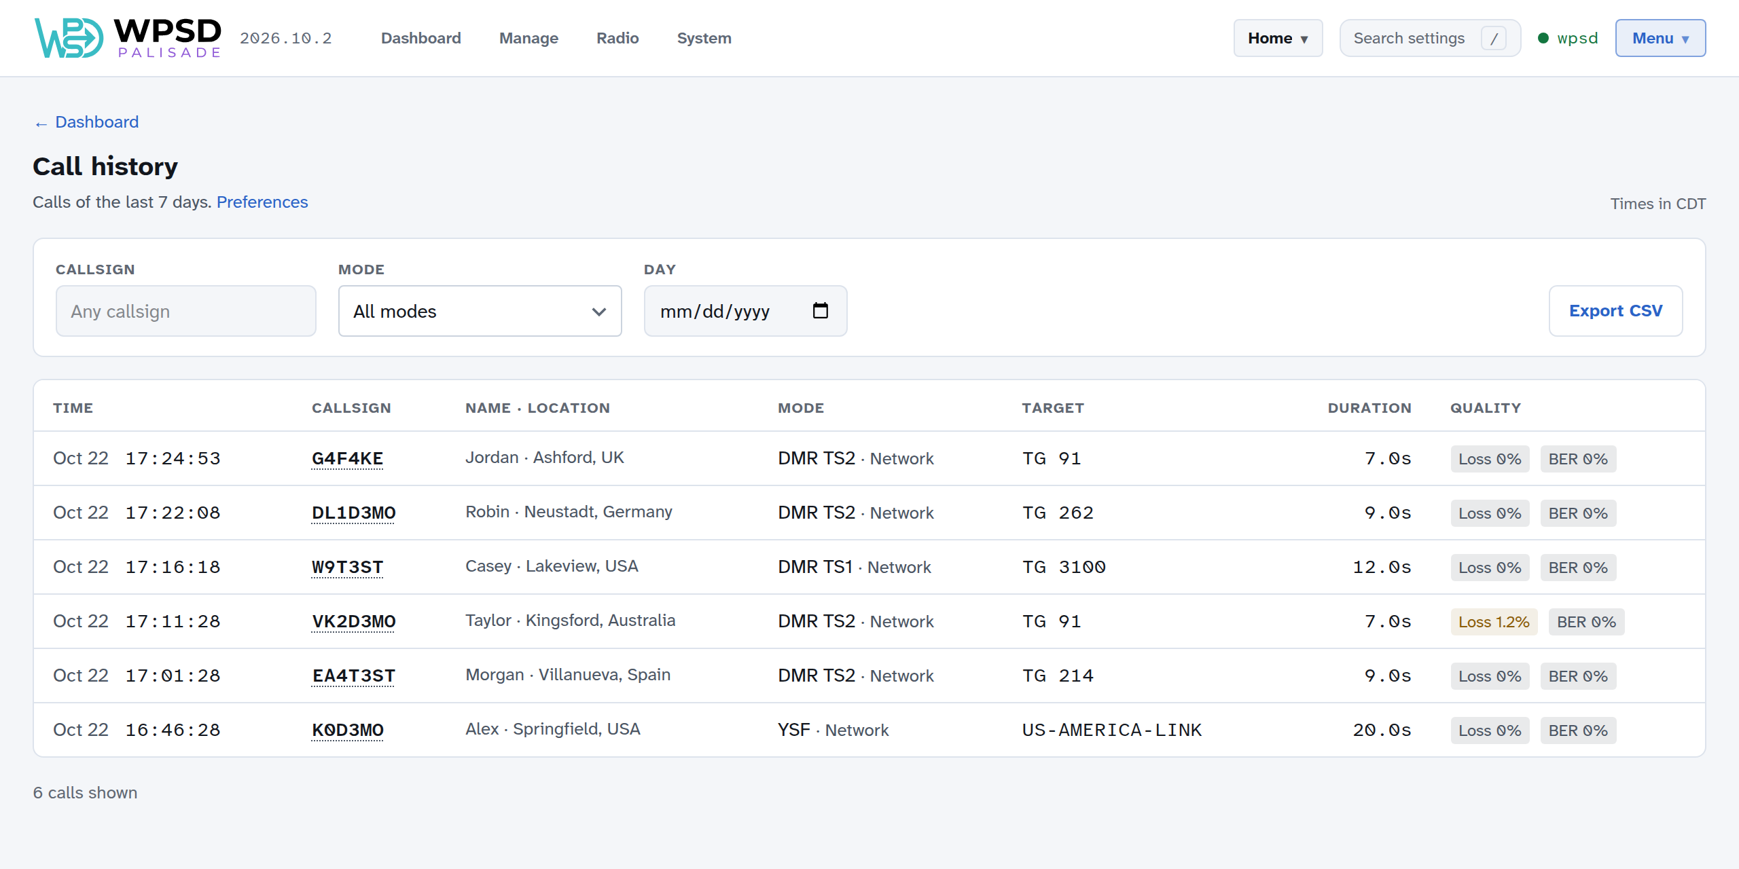This screenshot has height=869, width=1739.
Task: Open the Manage nav menu
Action: 528,38
